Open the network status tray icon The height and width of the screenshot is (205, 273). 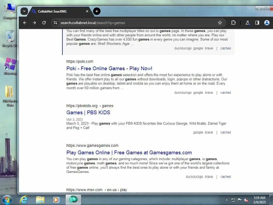point(233,200)
